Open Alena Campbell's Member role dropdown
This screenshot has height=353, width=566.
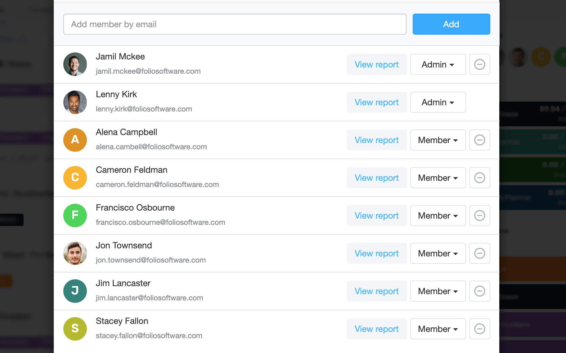[x=438, y=140]
